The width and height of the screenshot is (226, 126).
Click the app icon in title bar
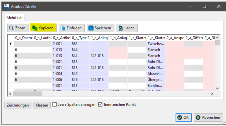coord(6,6)
